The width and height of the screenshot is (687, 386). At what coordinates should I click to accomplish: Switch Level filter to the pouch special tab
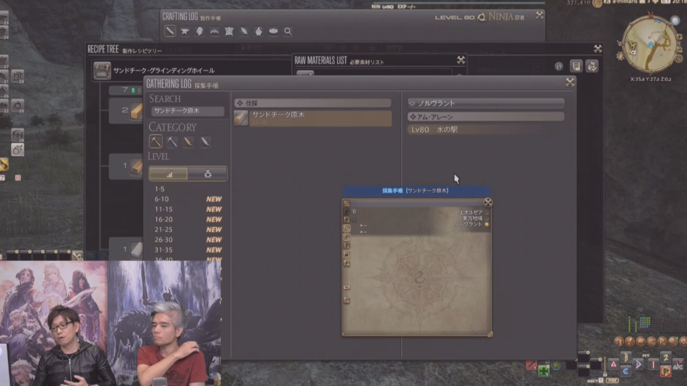pos(207,174)
